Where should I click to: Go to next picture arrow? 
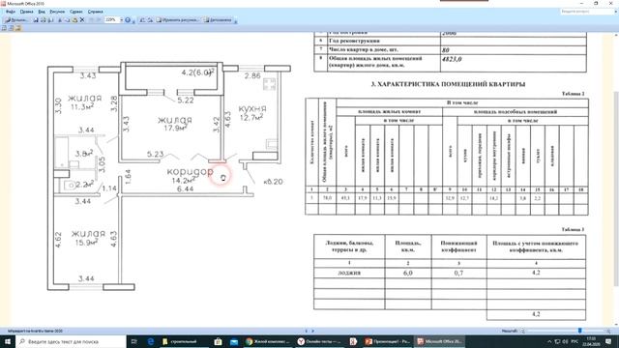pyautogui.click(x=313, y=331)
